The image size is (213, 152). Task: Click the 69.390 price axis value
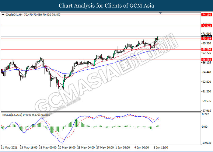pyautogui.click(x=207, y=43)
